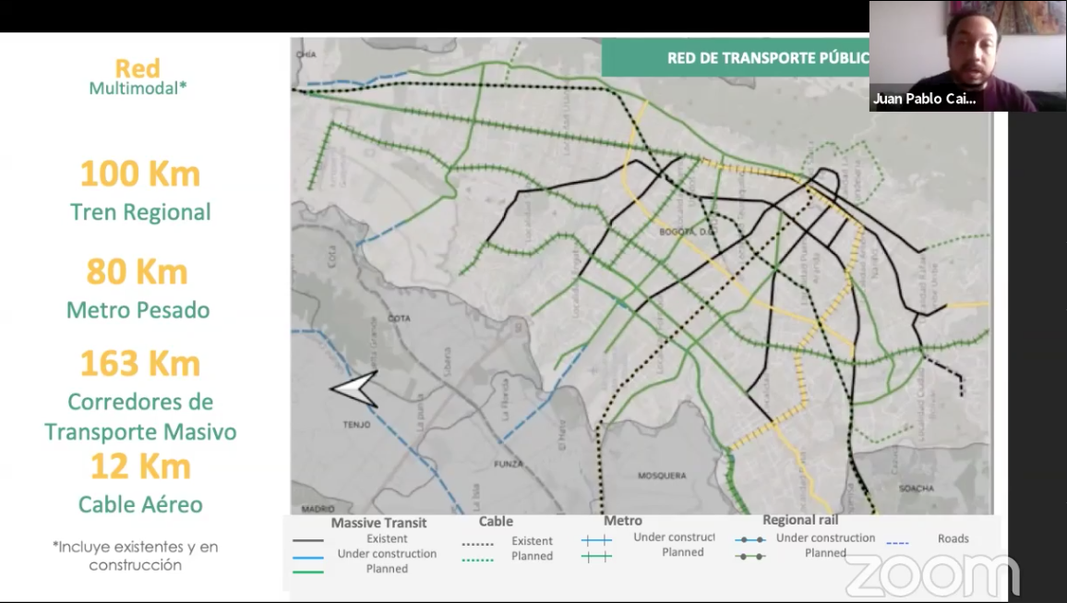Click the 12 Km Cable Aéreo statistic

tap(140, 484)
